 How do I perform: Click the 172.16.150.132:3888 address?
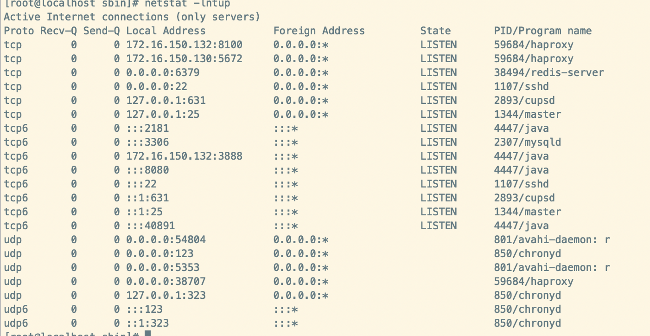[x=184, y=156]
